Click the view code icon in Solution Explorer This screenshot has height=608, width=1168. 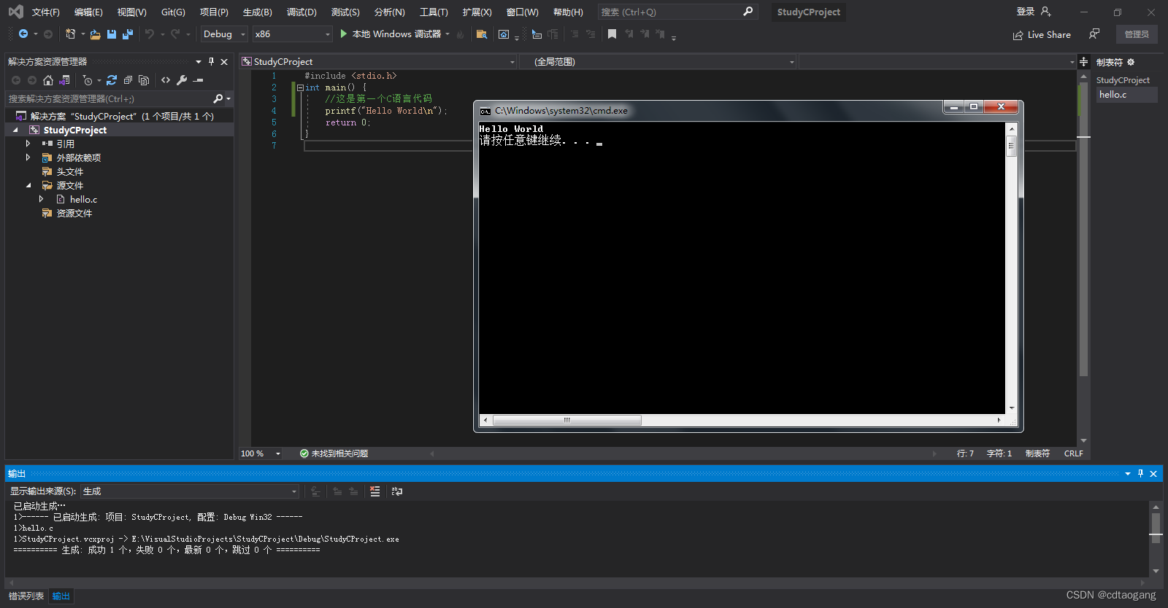click(166, 80)
